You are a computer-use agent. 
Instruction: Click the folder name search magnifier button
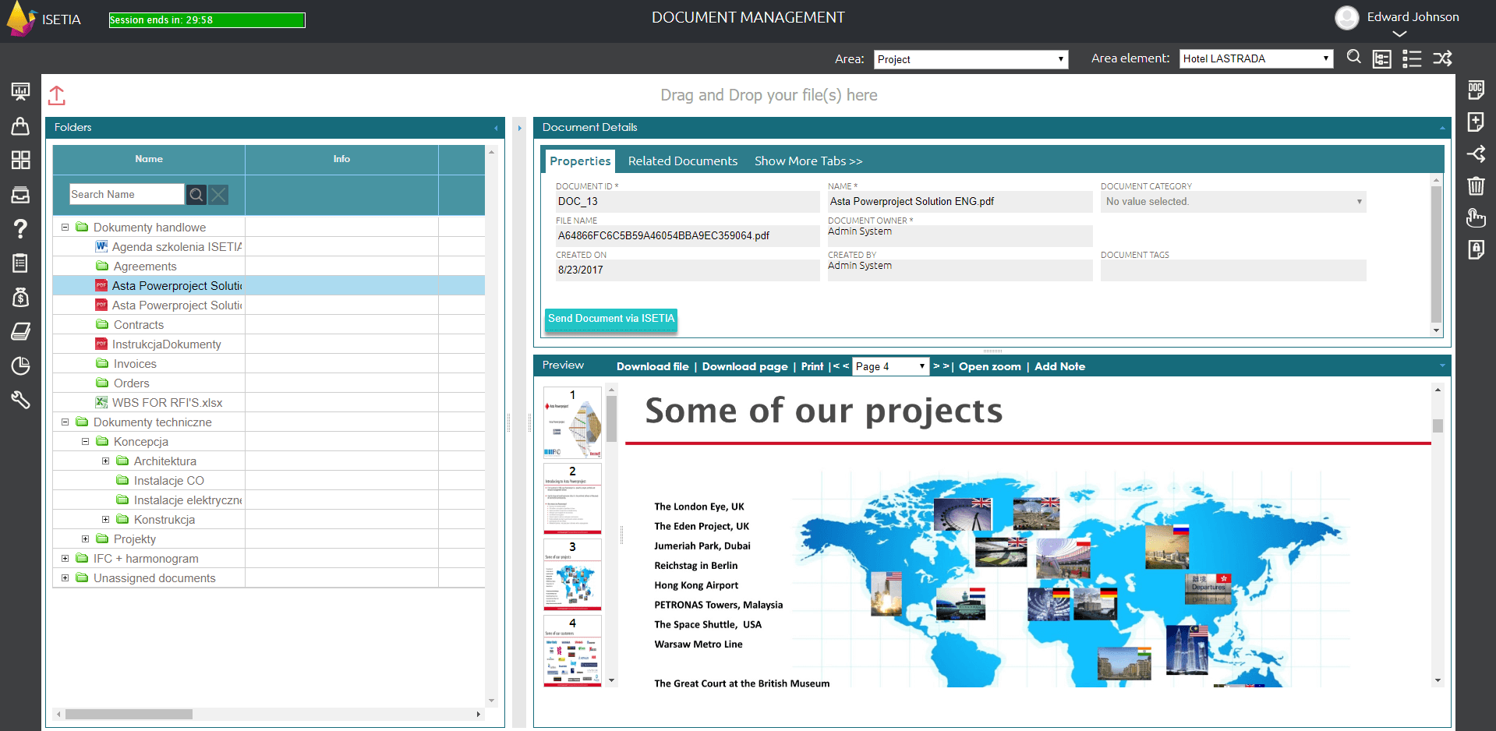(x=196, y=195)
